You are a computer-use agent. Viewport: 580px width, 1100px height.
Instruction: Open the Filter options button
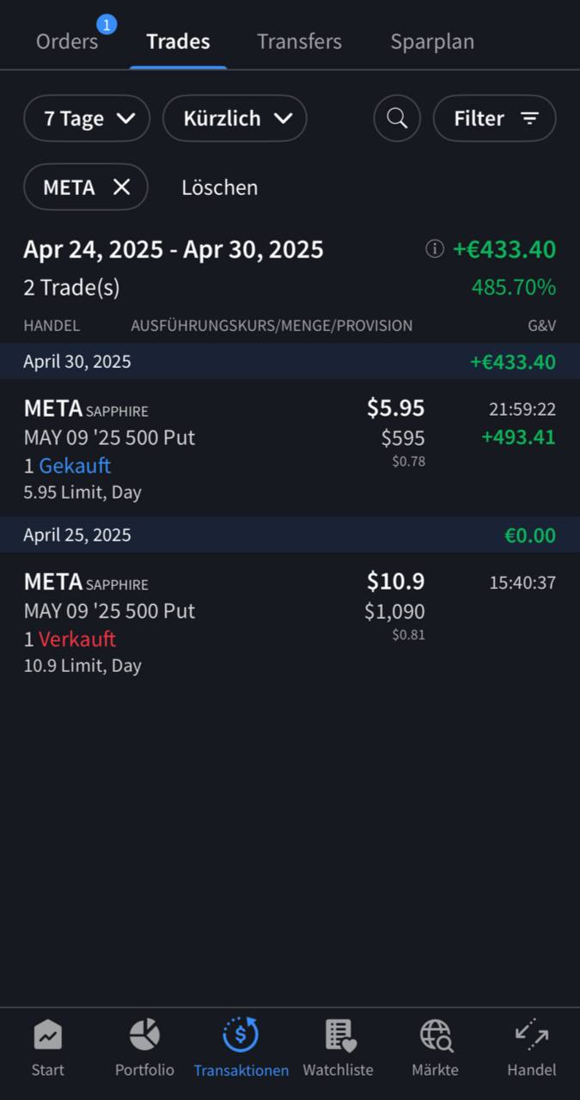click(495, 119)
